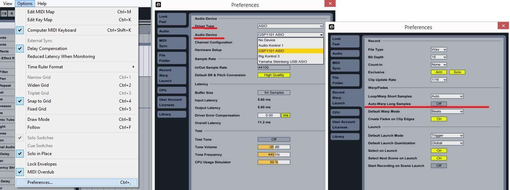This screenshot has height=190, width=510.
Task: Disable Delay Compensation in the Options menu
Action: (x=47, y=49)
